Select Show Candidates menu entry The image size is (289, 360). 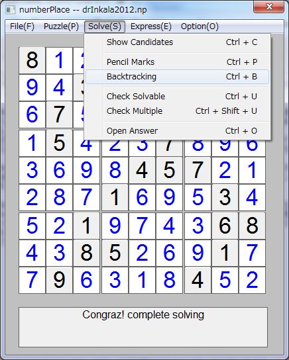(x=177, y=42)
